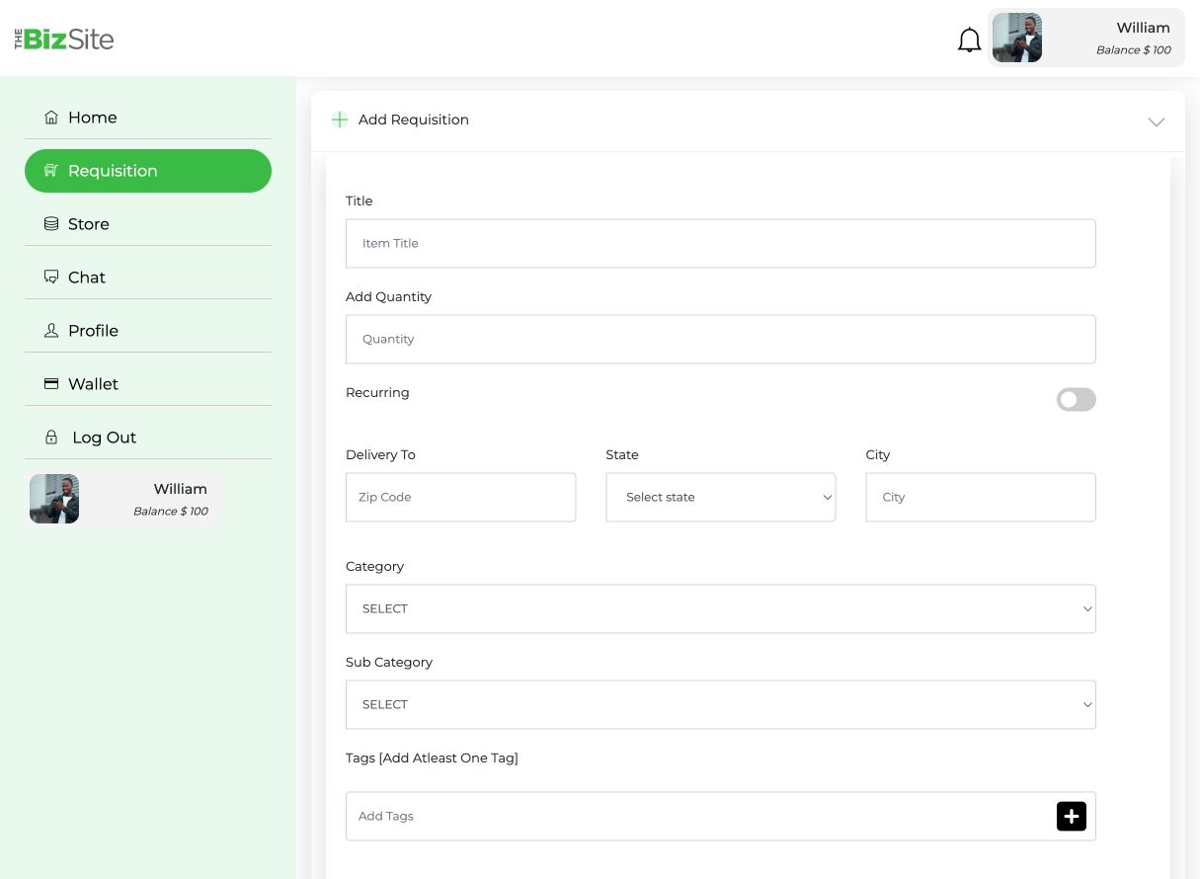The image size is (1200, 879).
Task: Click the Profile person icon
Action: pos(51,331)
